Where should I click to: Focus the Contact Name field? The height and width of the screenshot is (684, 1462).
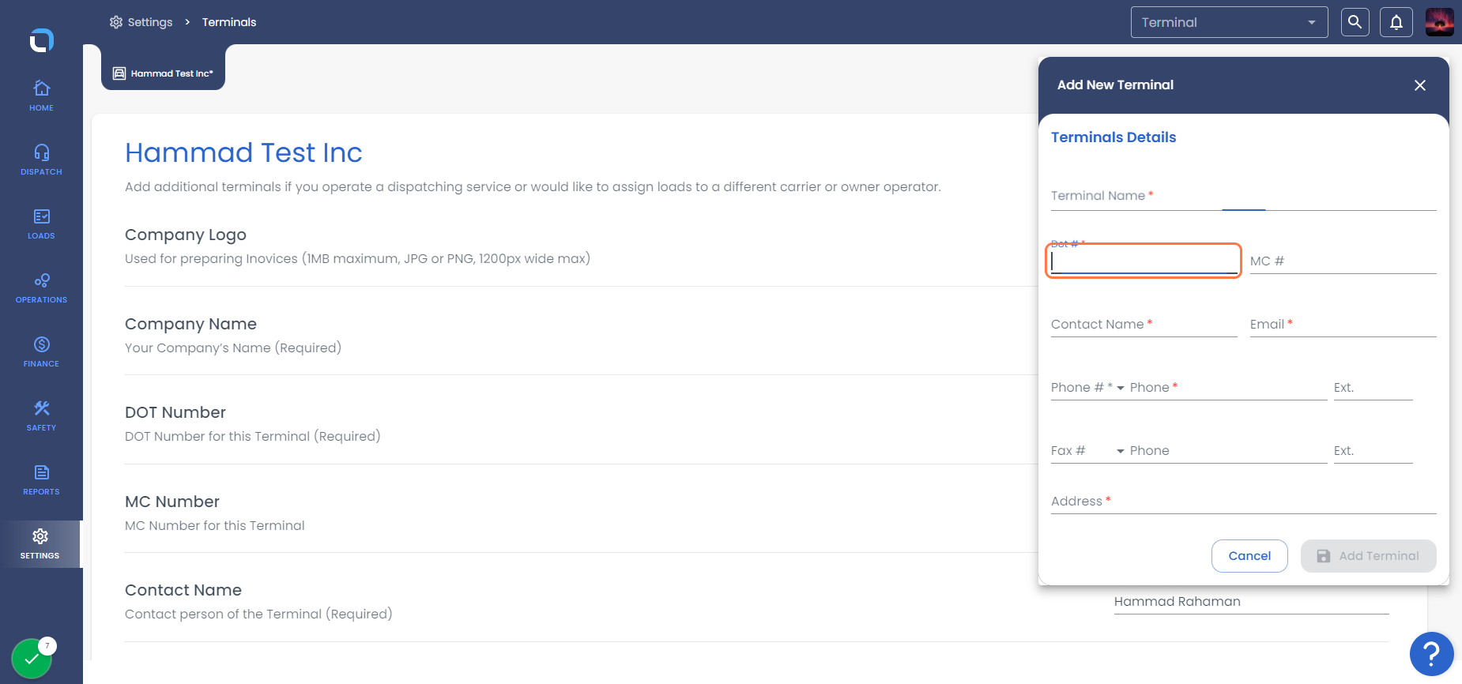click(x=1144, y=325)
